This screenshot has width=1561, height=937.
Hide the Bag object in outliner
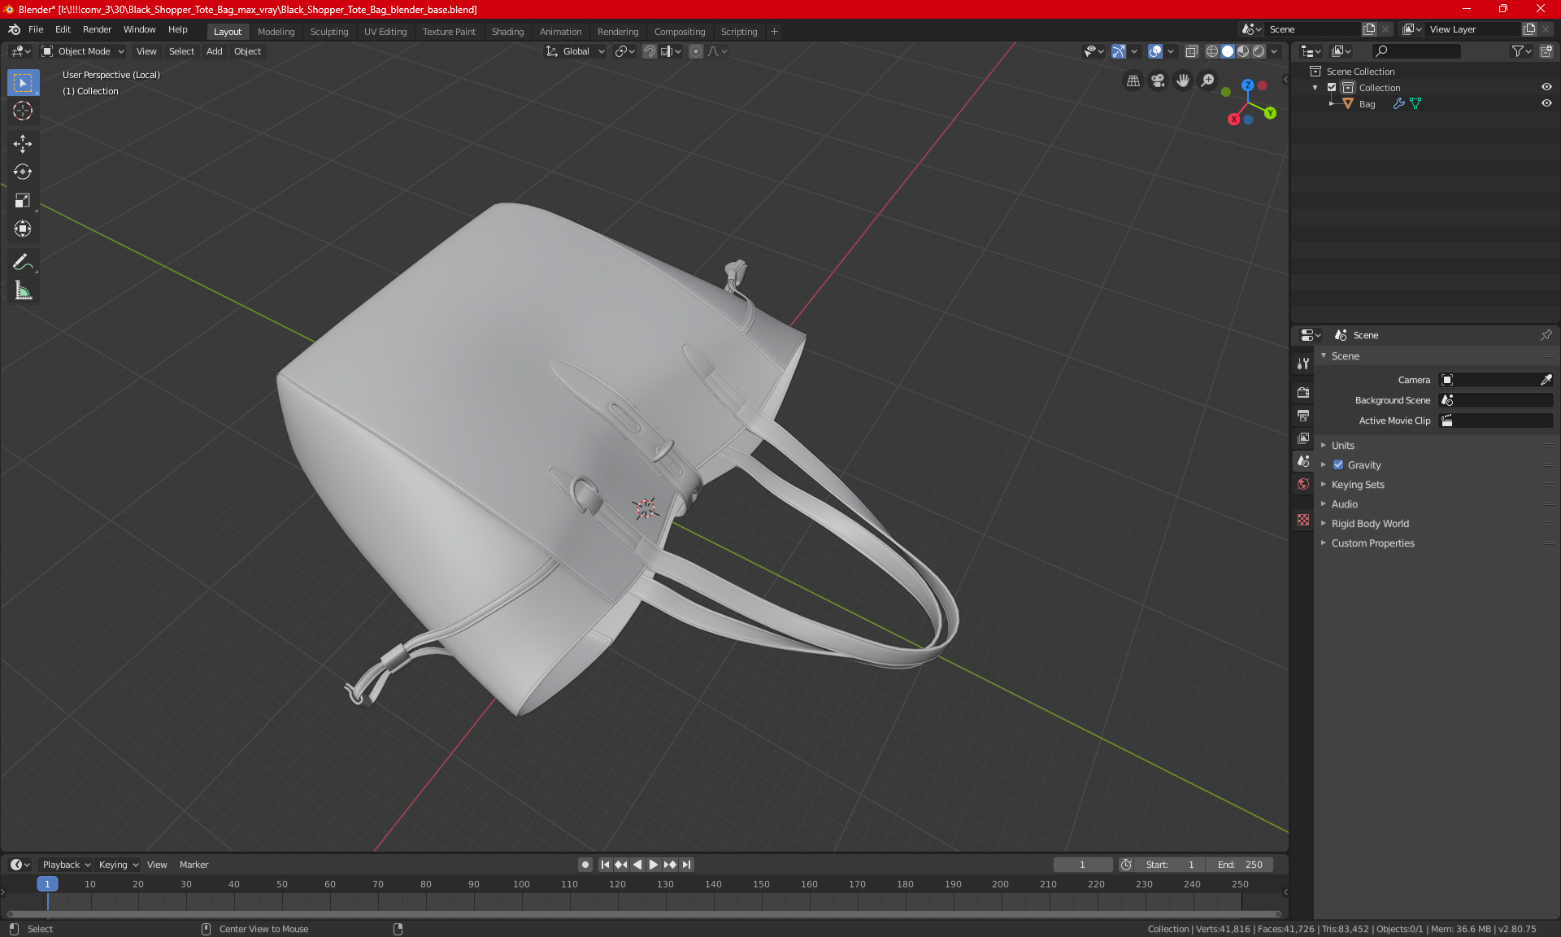[1546, 103]
